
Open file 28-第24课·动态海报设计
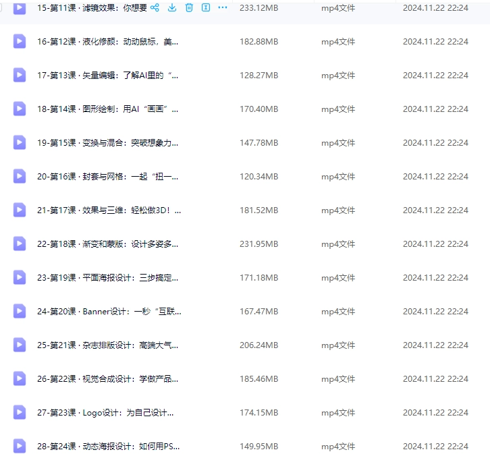tap(108, 446)
